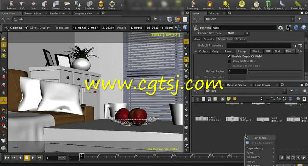Add a Portal Light from shelf
308x166 pixels.
pyautogui.click(x=297, y=5)
